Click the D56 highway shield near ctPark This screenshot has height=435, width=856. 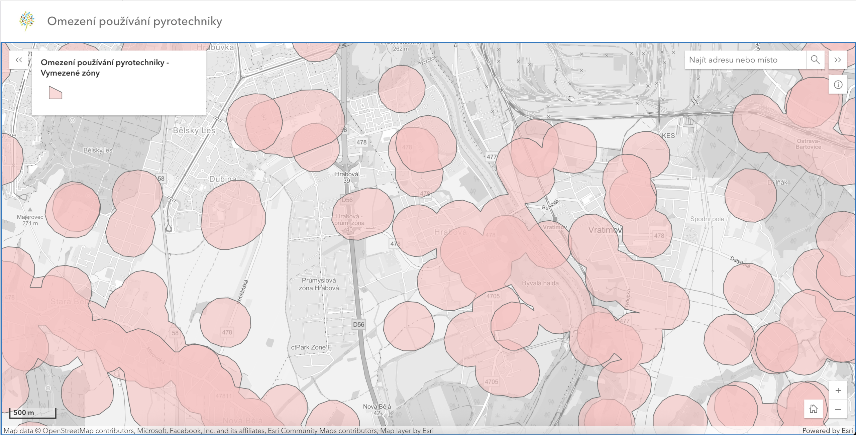[358, 324]
